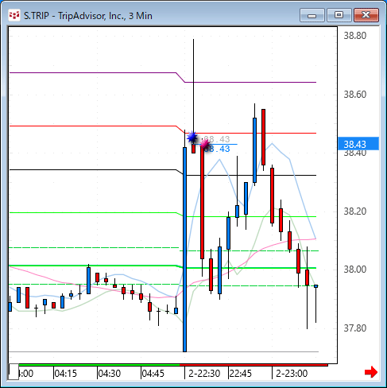Viewport: 387px width, 388px height.
Task: Click the gray 38.43 fill price text
Action: 217,139
